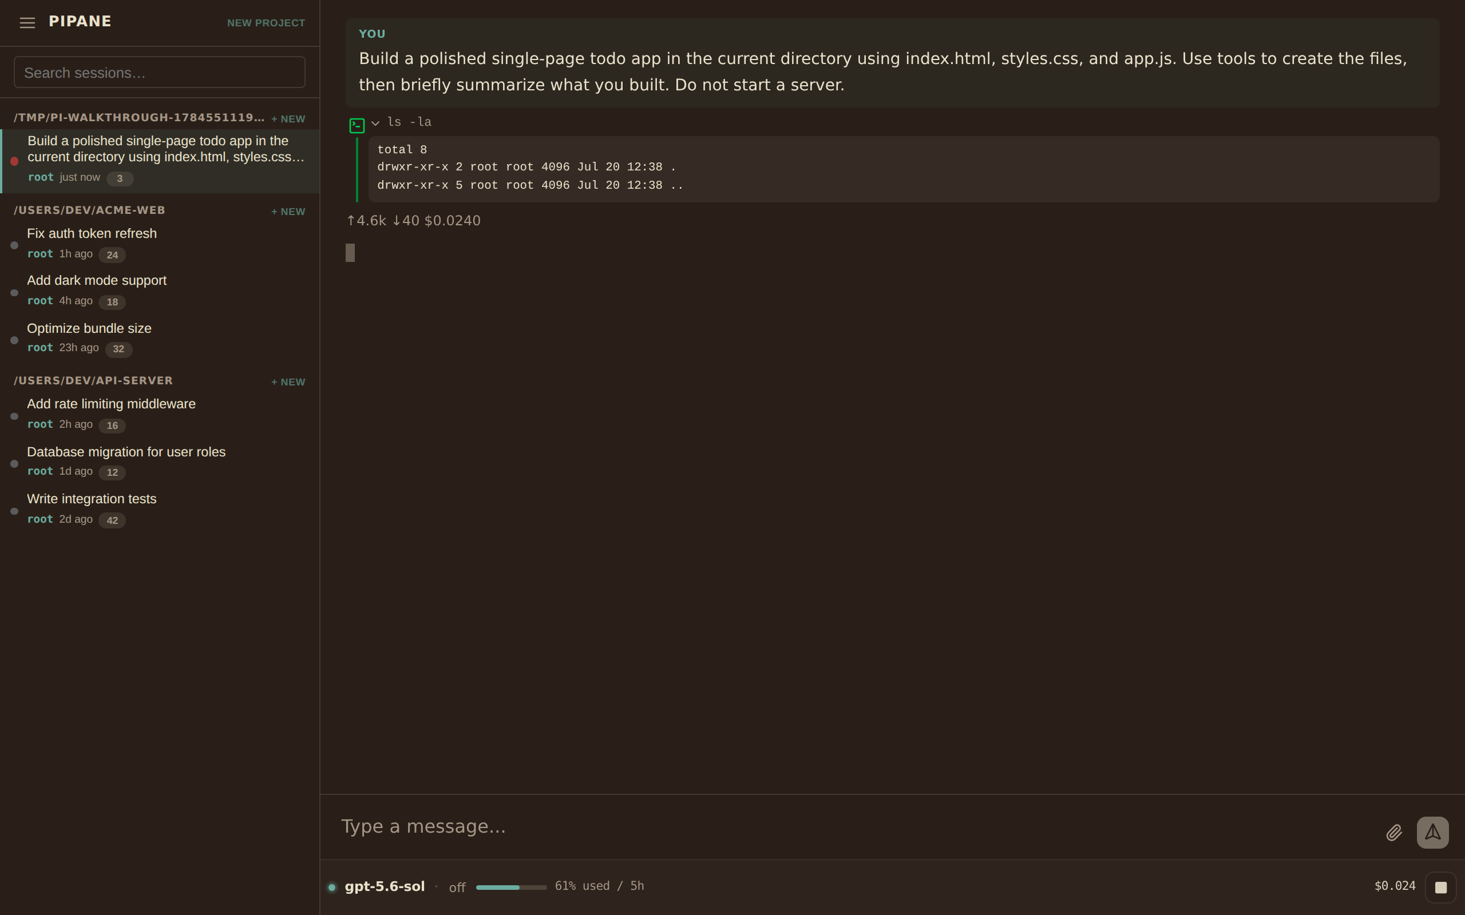Click the 'ls -la' command text
Screen dimensions: 1465x915
(409, 122)
